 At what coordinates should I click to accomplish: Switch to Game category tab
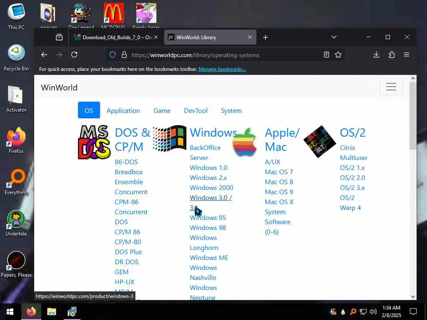(x=162, y=110)
